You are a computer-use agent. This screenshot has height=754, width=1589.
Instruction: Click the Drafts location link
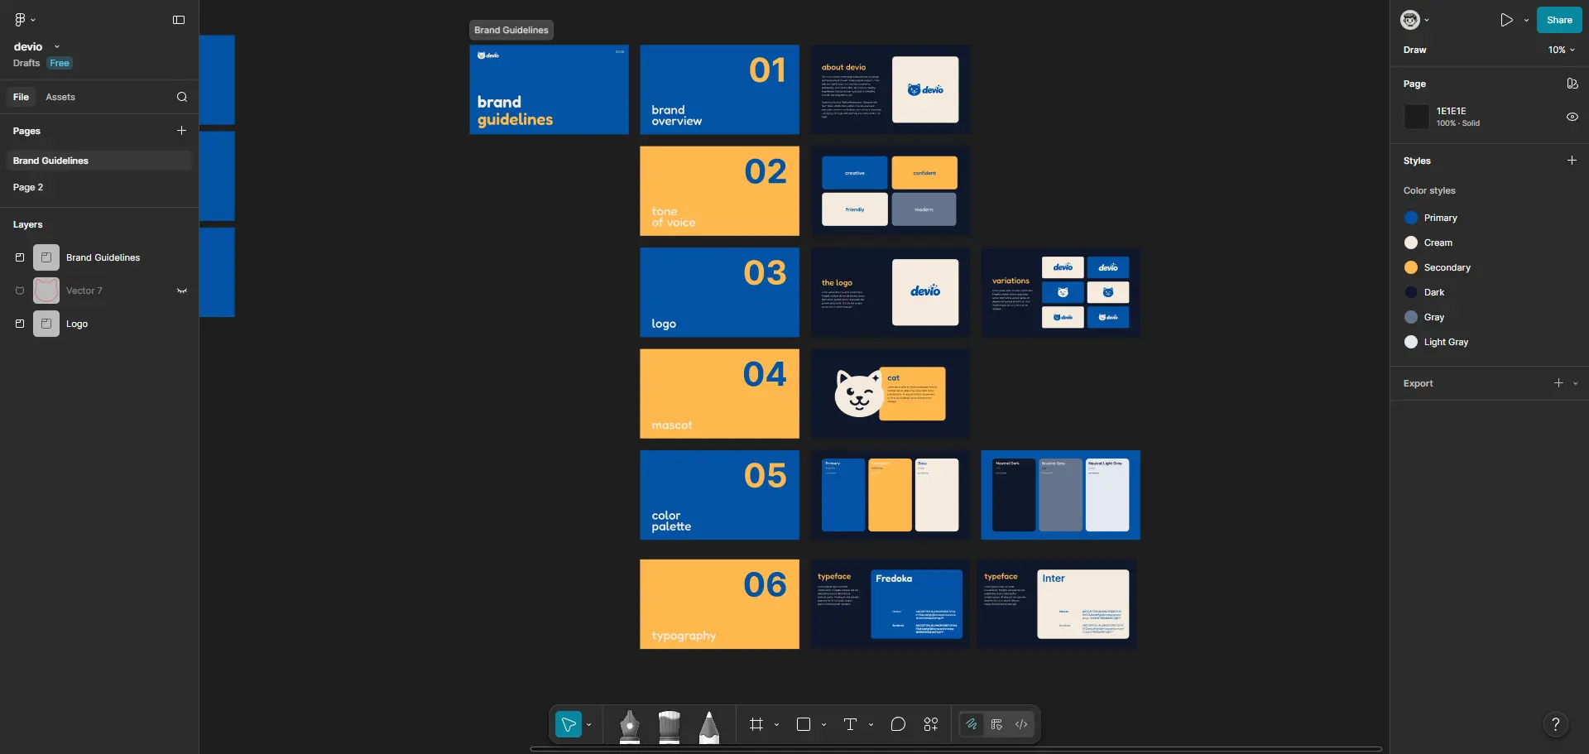point(26,63)
